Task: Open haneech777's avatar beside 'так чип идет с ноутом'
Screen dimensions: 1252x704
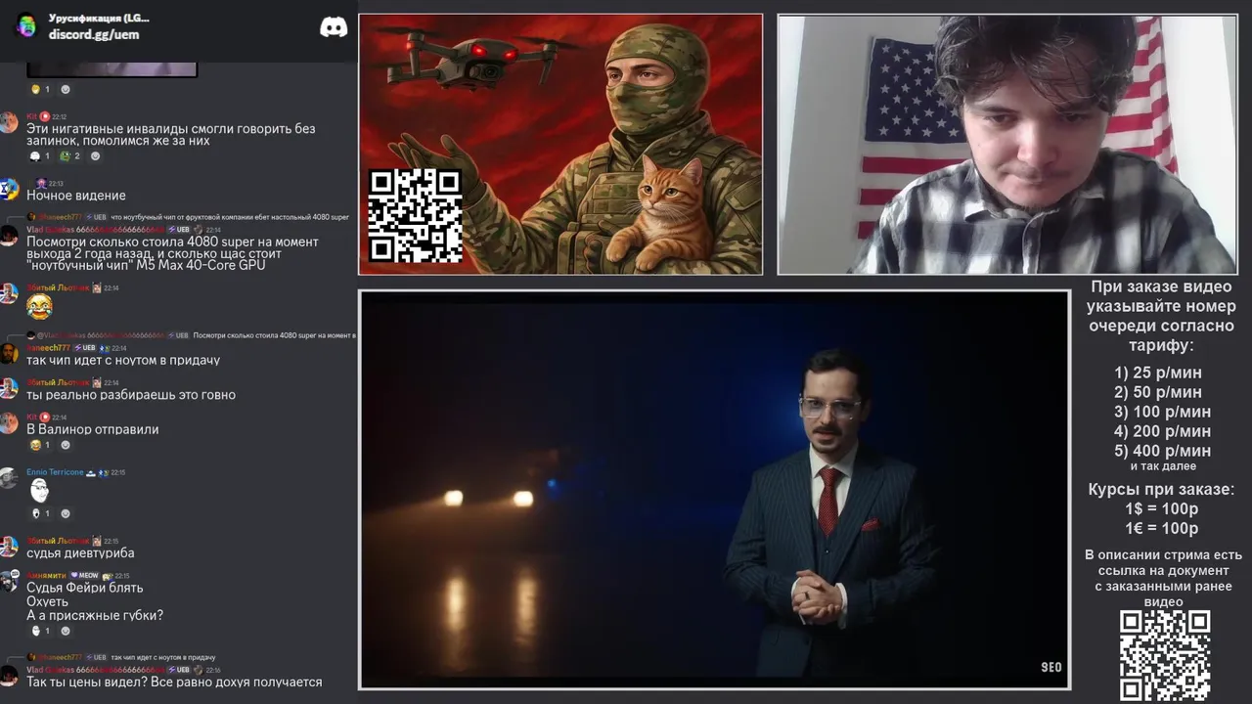Action: pos(9,353)
